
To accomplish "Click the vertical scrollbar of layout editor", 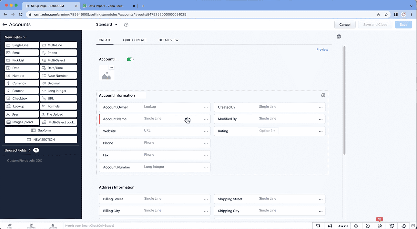I will 344,100.
